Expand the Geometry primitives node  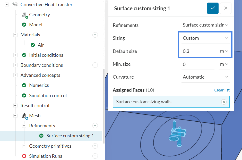click(x=24, y=146)
